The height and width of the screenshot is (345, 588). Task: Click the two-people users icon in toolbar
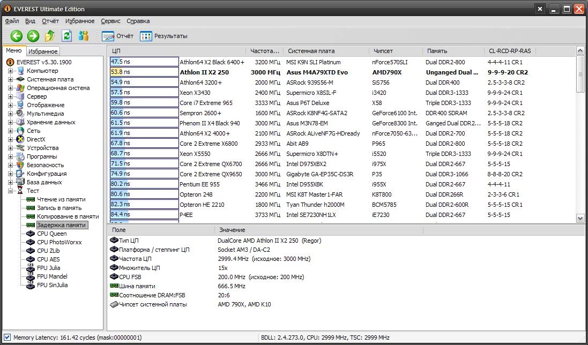pos(83,36)
